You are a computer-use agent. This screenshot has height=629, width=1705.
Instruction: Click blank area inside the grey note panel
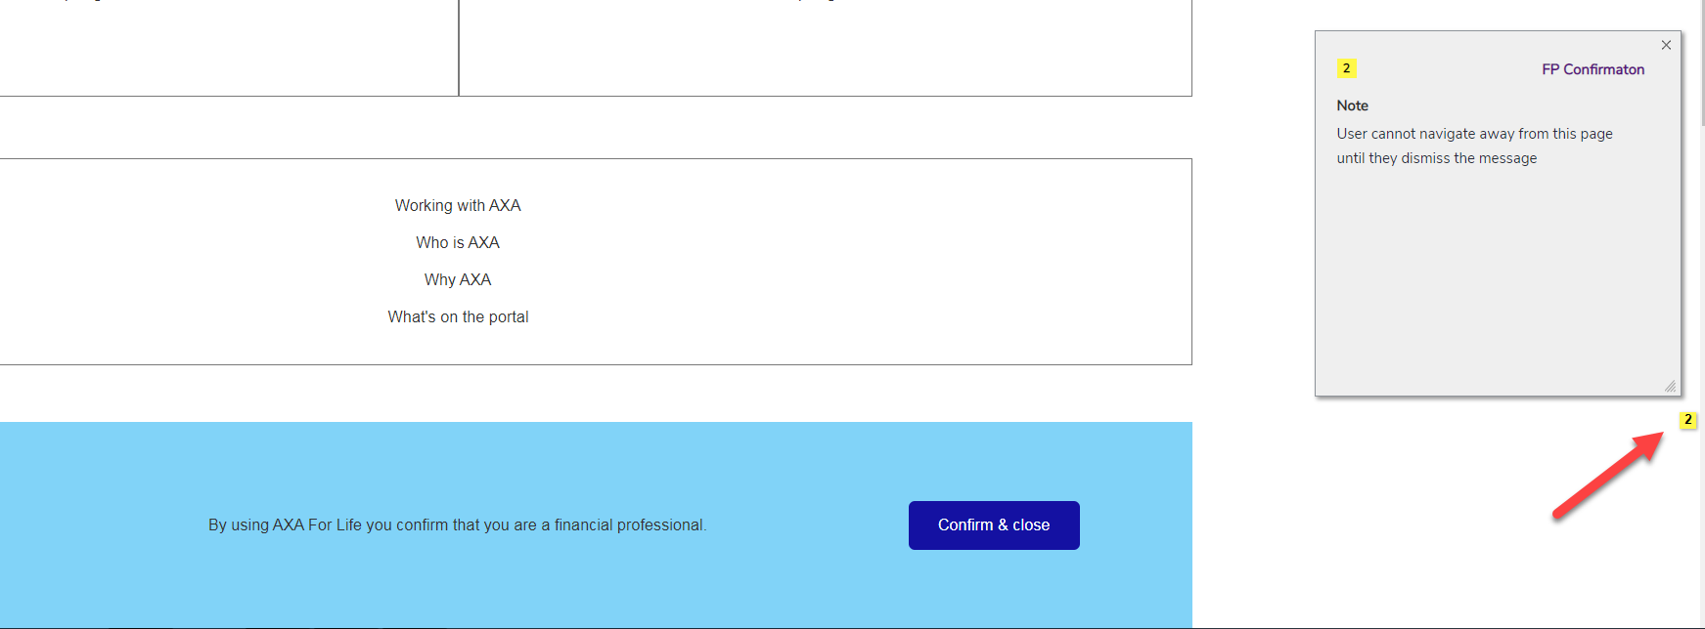[1497, 283]
